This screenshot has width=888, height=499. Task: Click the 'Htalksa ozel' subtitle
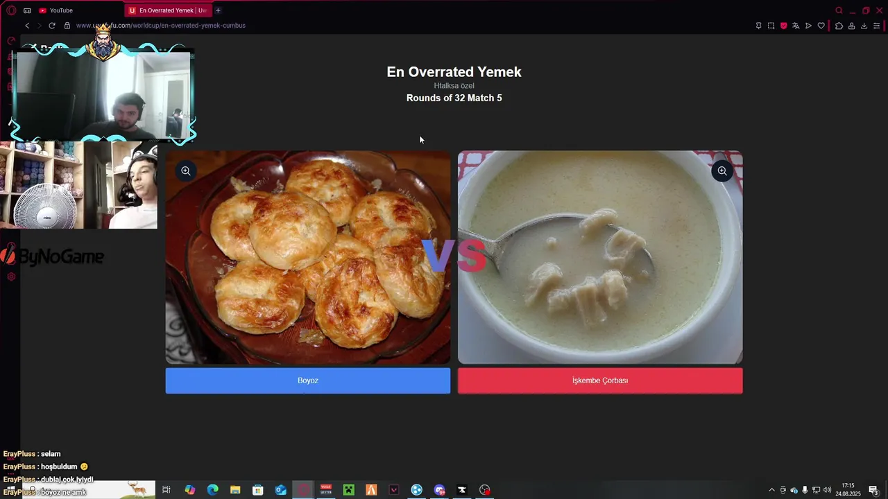pyautogui.click(x=454, y=86)
